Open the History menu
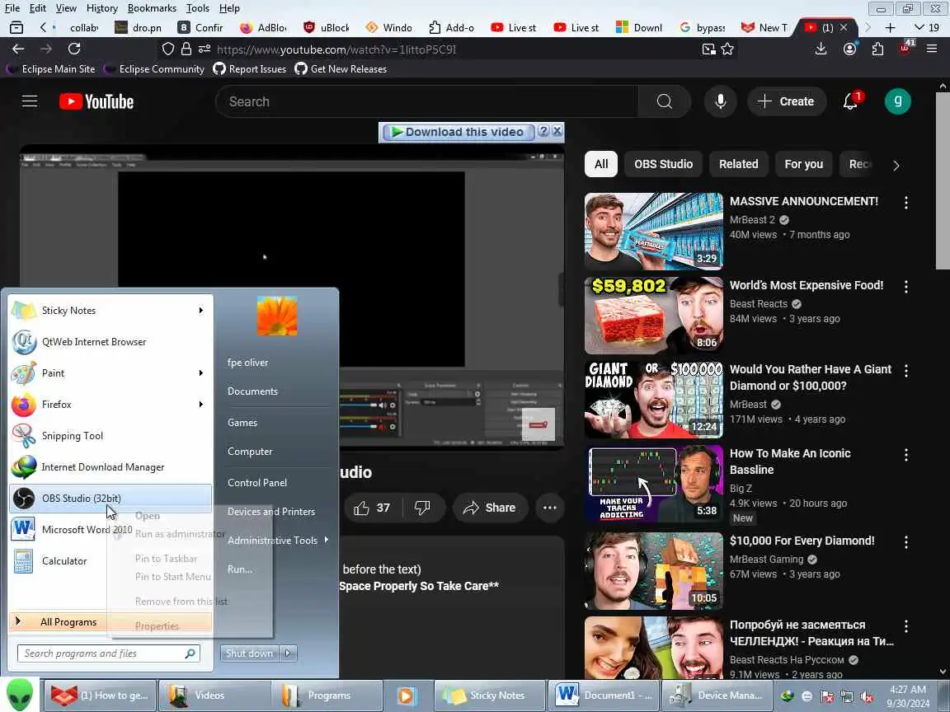 101,8
